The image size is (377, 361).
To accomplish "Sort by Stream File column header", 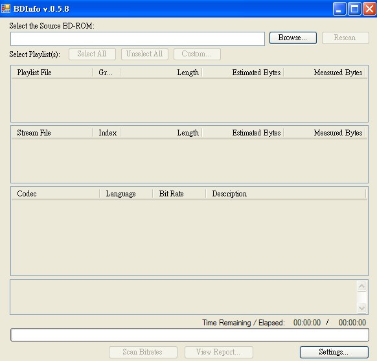I will (x=52, y=133).
